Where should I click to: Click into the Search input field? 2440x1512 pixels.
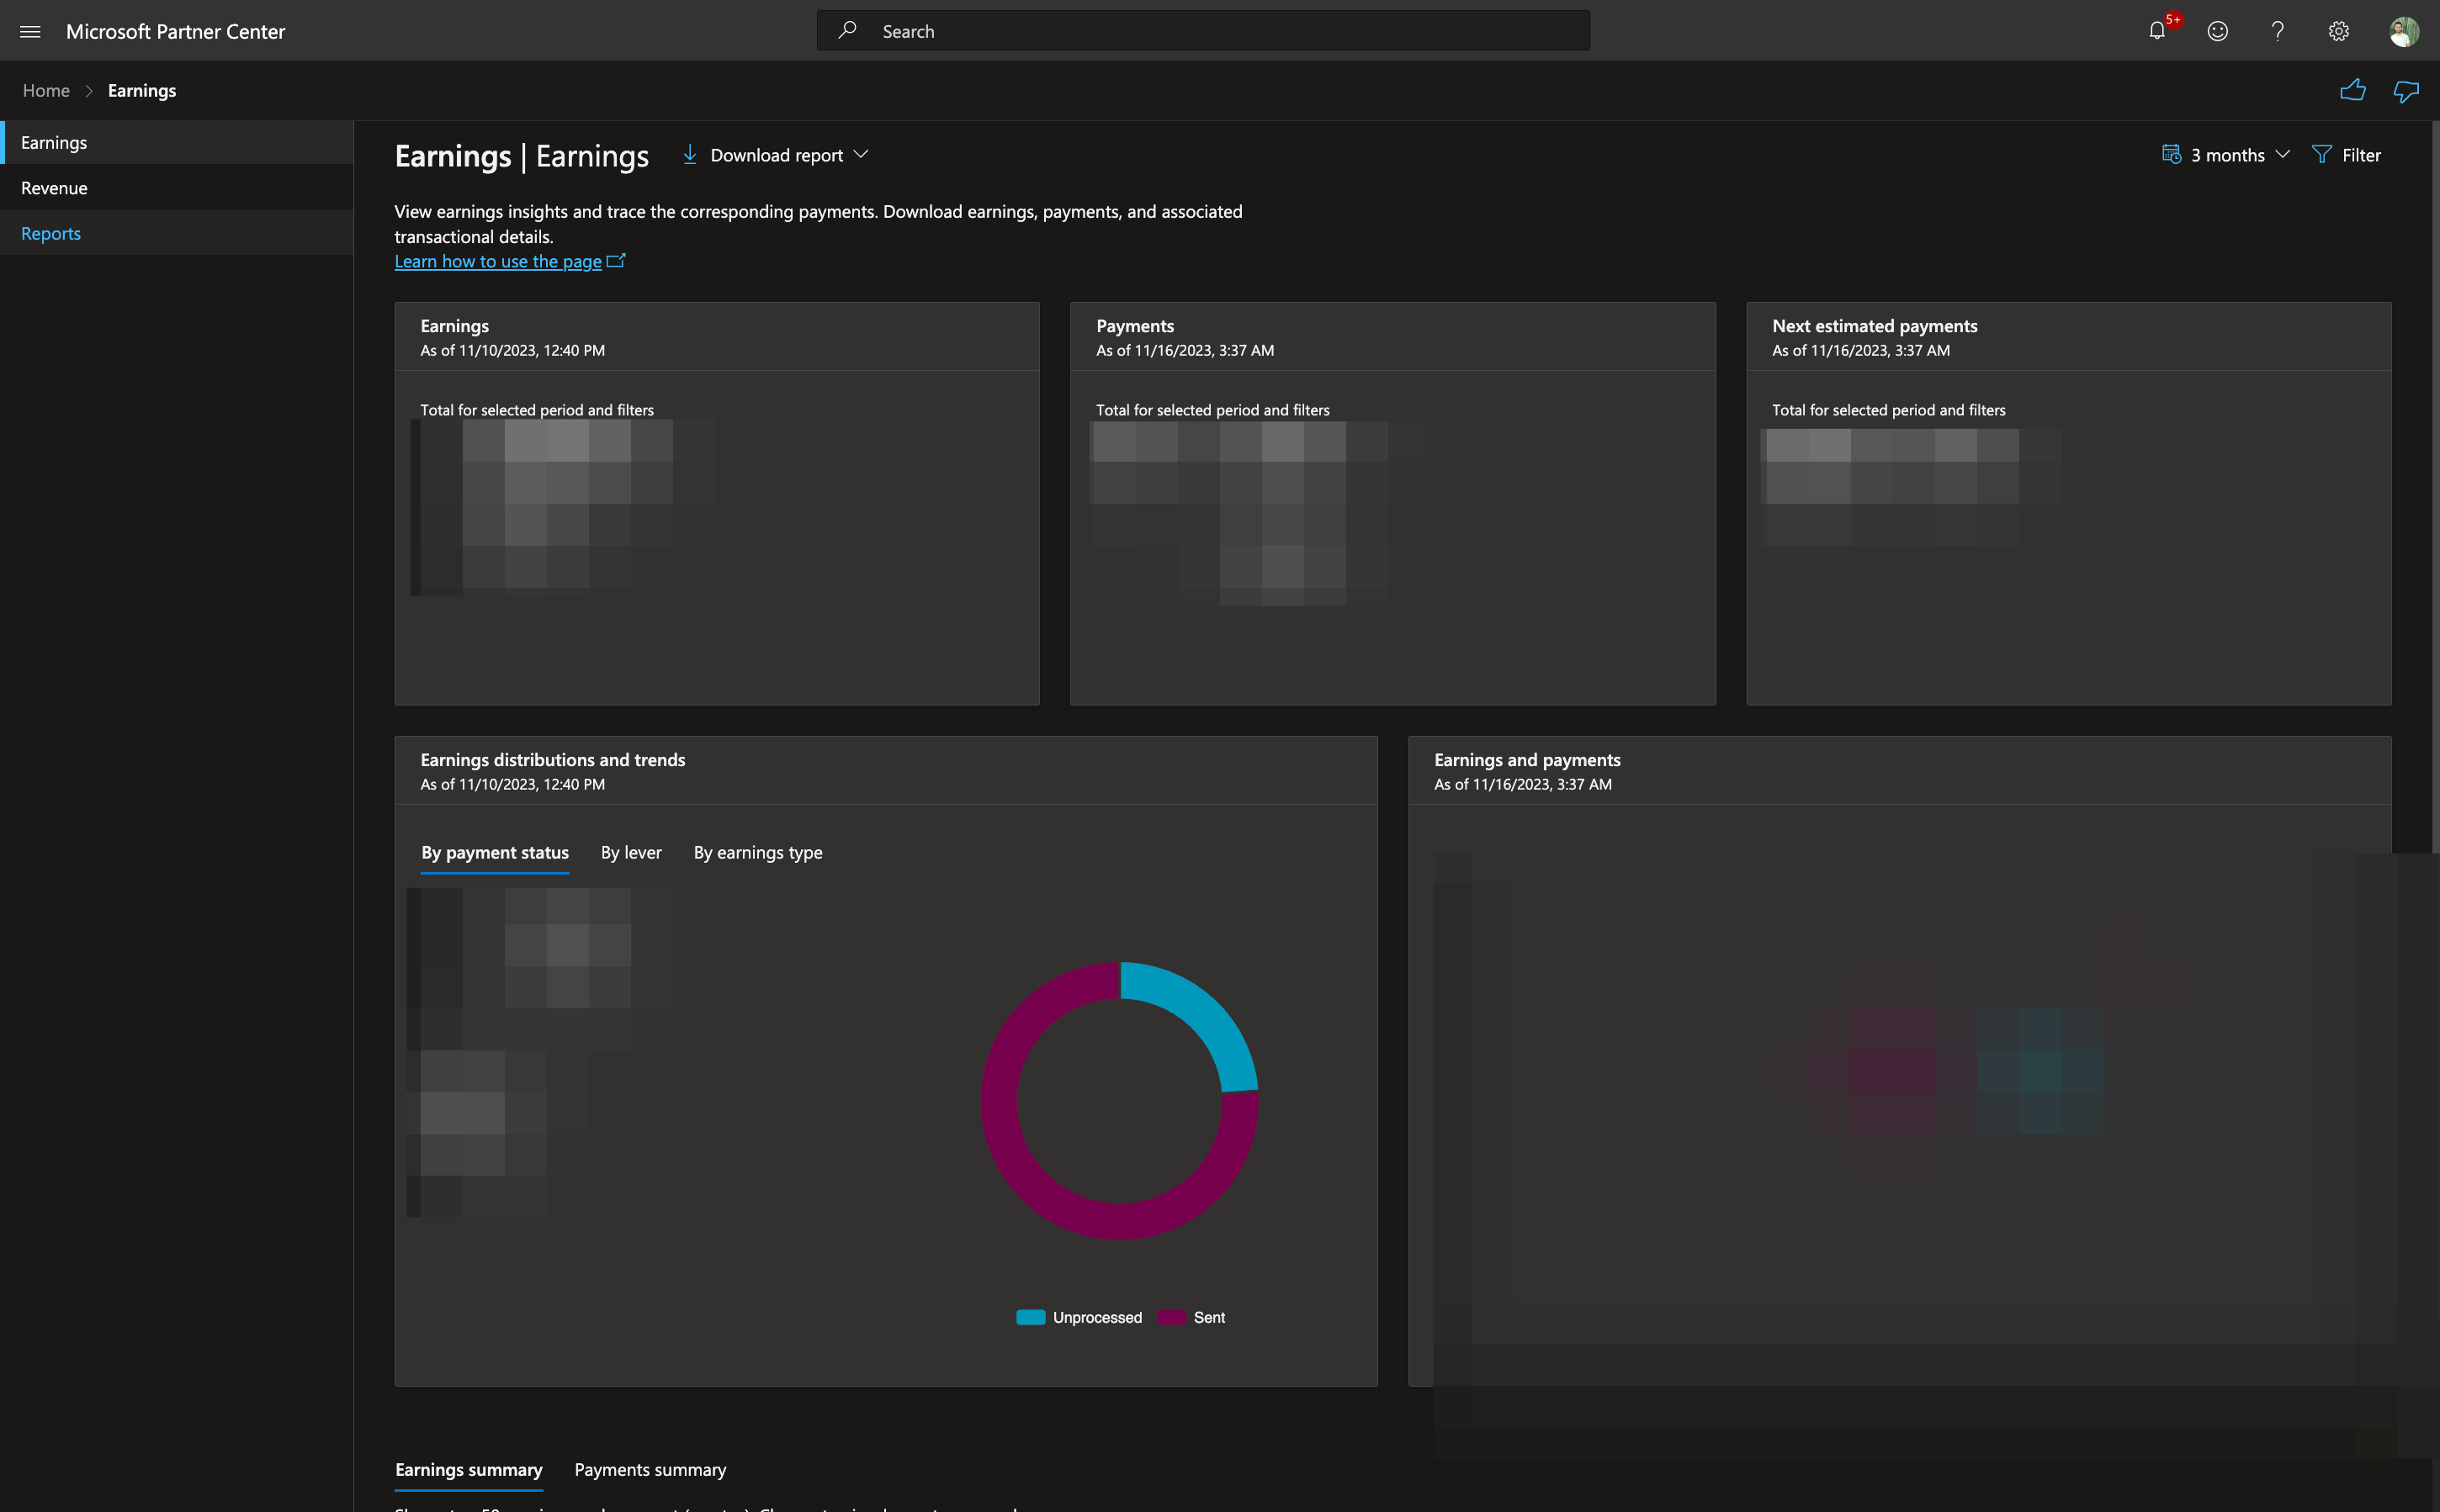coord(1202,30)
